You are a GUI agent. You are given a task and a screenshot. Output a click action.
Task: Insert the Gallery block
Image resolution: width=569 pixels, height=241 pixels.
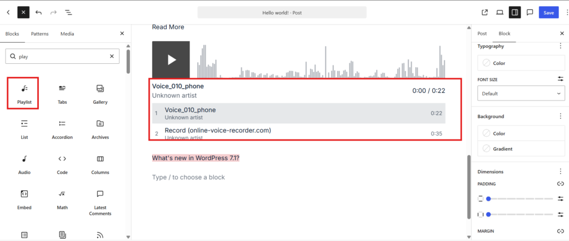(100, 93)
